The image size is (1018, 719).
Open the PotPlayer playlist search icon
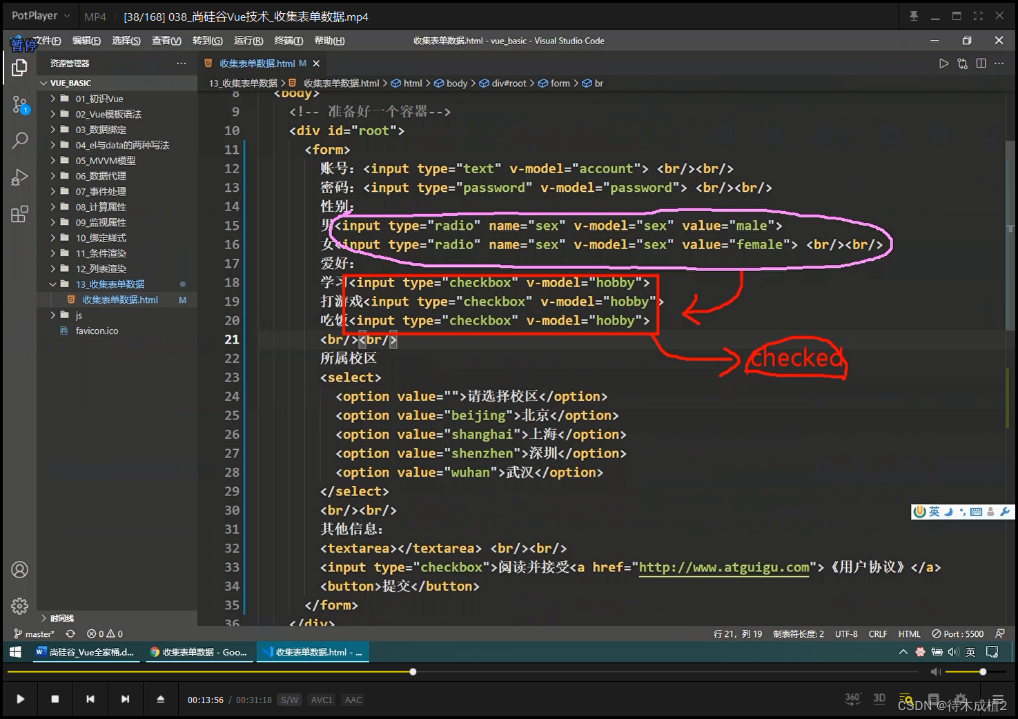pos(906,699)
